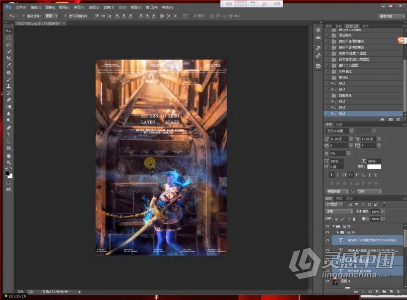Toggle Quick Mask mode icon
407x300 pixels.
point(9,183)
